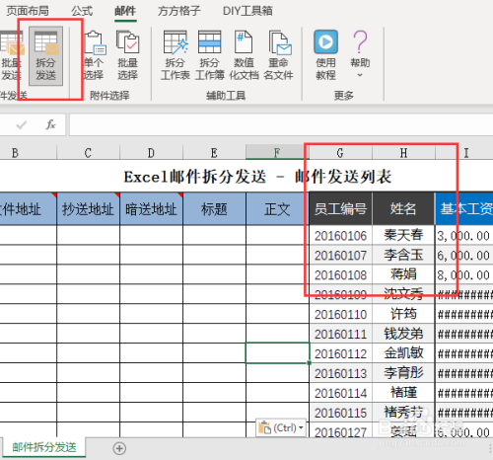Select column D header
The width and height of the screenshot is (493, 460).
point(151,153)
